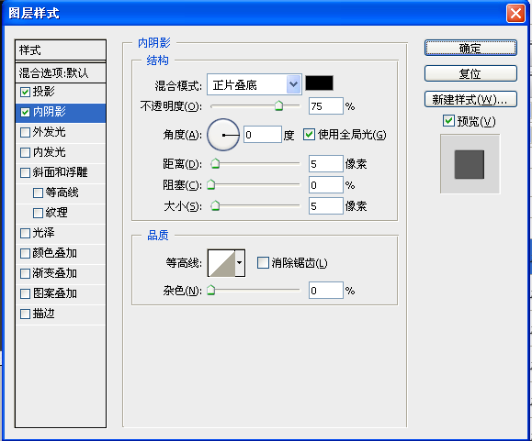
Task: Click the angle dial control
Action: coord(223,135)
